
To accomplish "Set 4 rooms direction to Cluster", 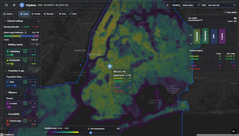I will click(25, 103).
